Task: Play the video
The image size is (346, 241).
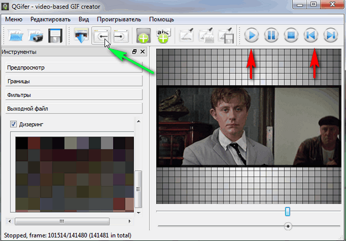Action: [x=251, y=35]
